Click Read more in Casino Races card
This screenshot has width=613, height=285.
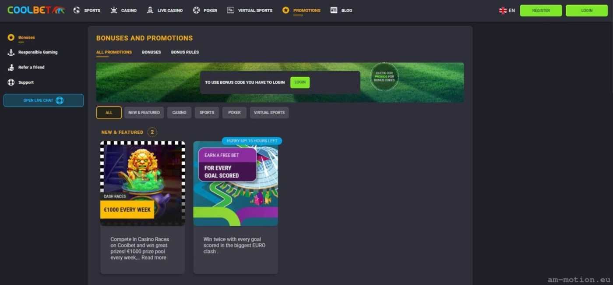click(154, 258)
